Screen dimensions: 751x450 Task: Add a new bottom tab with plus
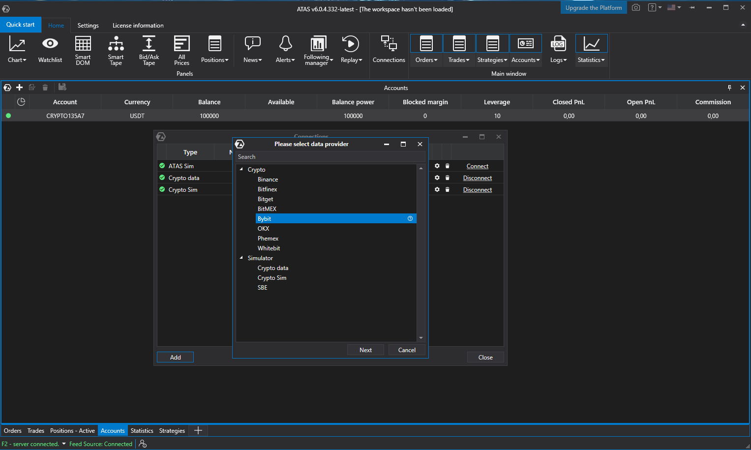[x=198, y=431]
